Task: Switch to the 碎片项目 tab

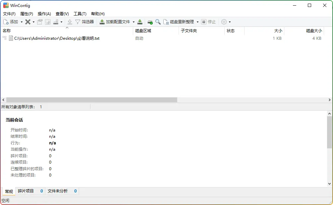Action: pyautogui.click(x=30, y=191)
